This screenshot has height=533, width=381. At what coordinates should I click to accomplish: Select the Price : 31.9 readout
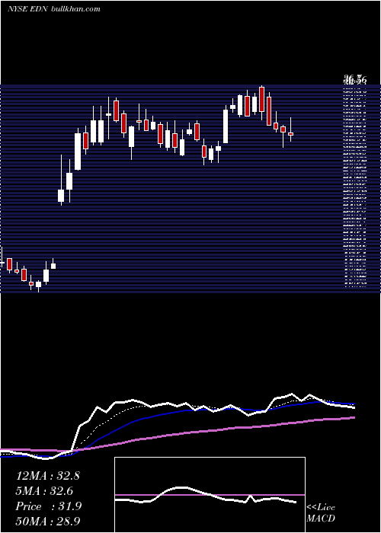click(x=49, y=506)
